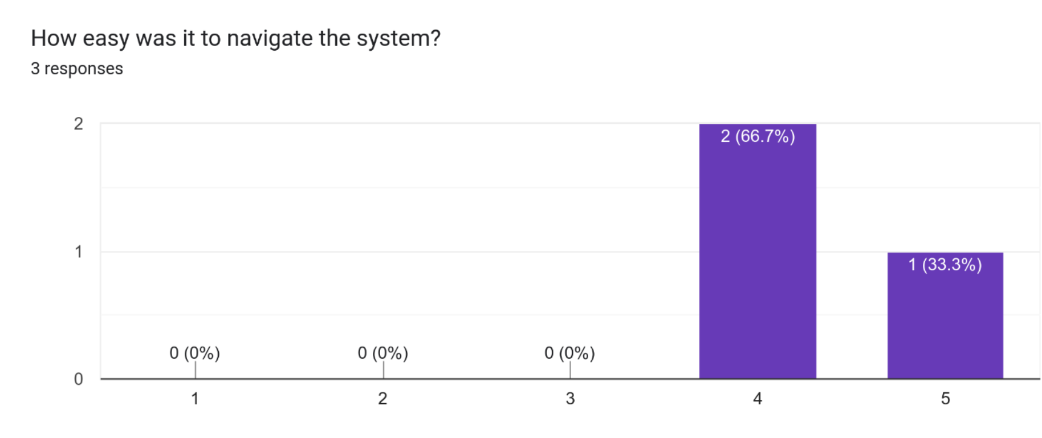Click the chart title about navigating the system
This screenshot has height=438, width=1042.
coord(235,38)
